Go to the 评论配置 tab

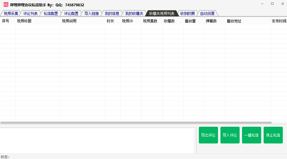71,13
